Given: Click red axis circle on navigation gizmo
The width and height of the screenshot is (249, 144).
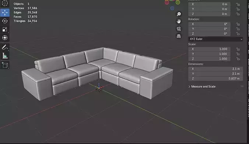Looking at the screenshot, I should [167, 2].
